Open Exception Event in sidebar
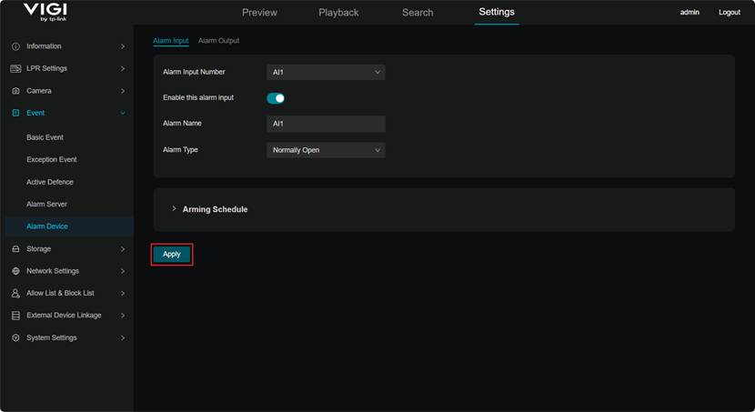The width and height of the screenshot is (755, 412). click(x=52, y=160)
